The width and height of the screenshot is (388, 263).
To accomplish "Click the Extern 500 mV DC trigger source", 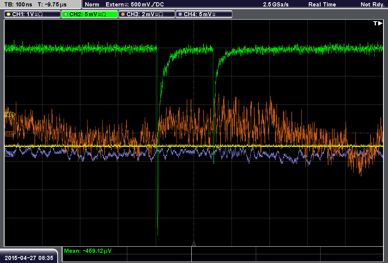I will 135,5.
